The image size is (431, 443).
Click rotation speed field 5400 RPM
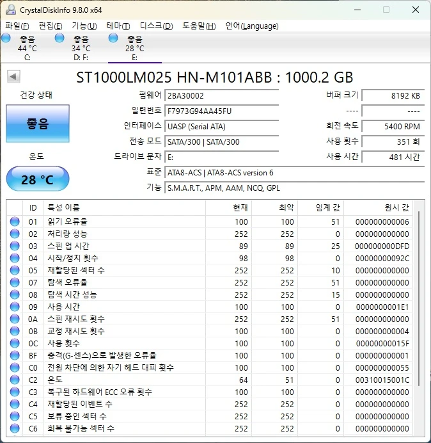[393, 126]
